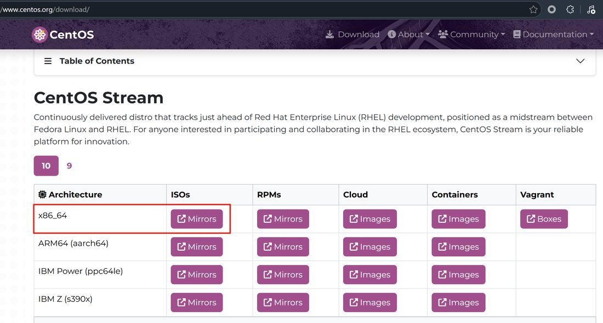Open ISOs Mirrors for IBM Power (ppc64le)
The height and width of the screenshot is (323, 603).
click(196, 275)
